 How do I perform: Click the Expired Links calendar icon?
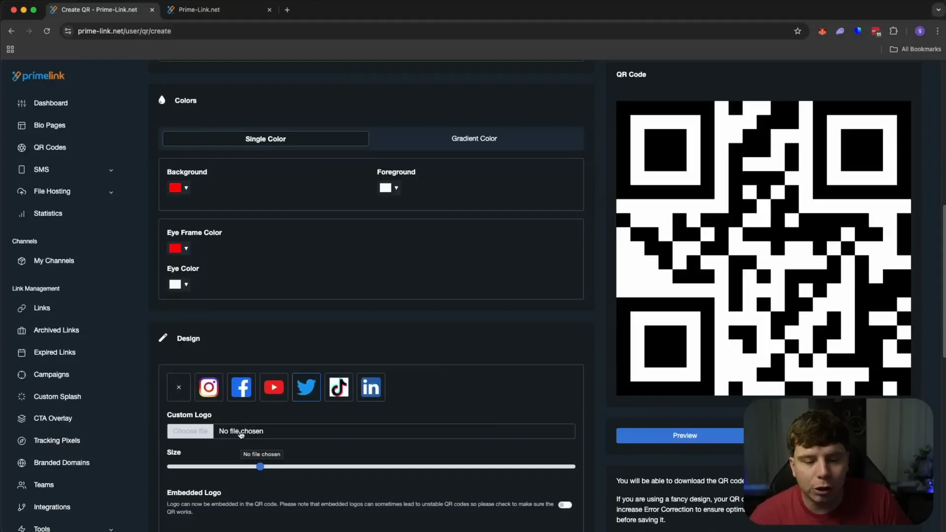tap(22, 352)
